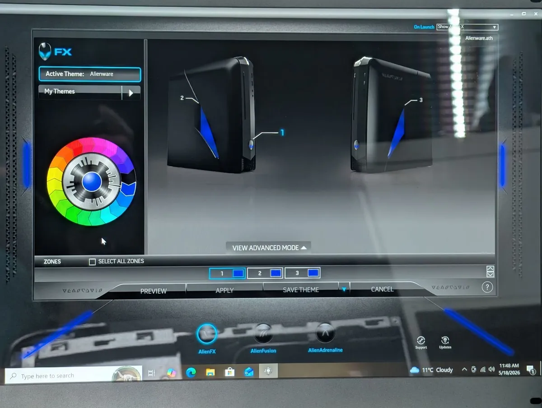Open the Support icon

click(421, 341)
